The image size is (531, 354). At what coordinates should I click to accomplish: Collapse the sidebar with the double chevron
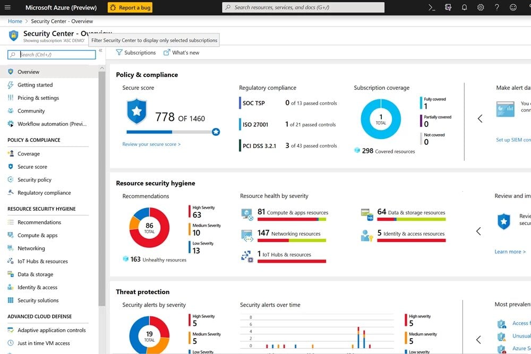(100, 51)
